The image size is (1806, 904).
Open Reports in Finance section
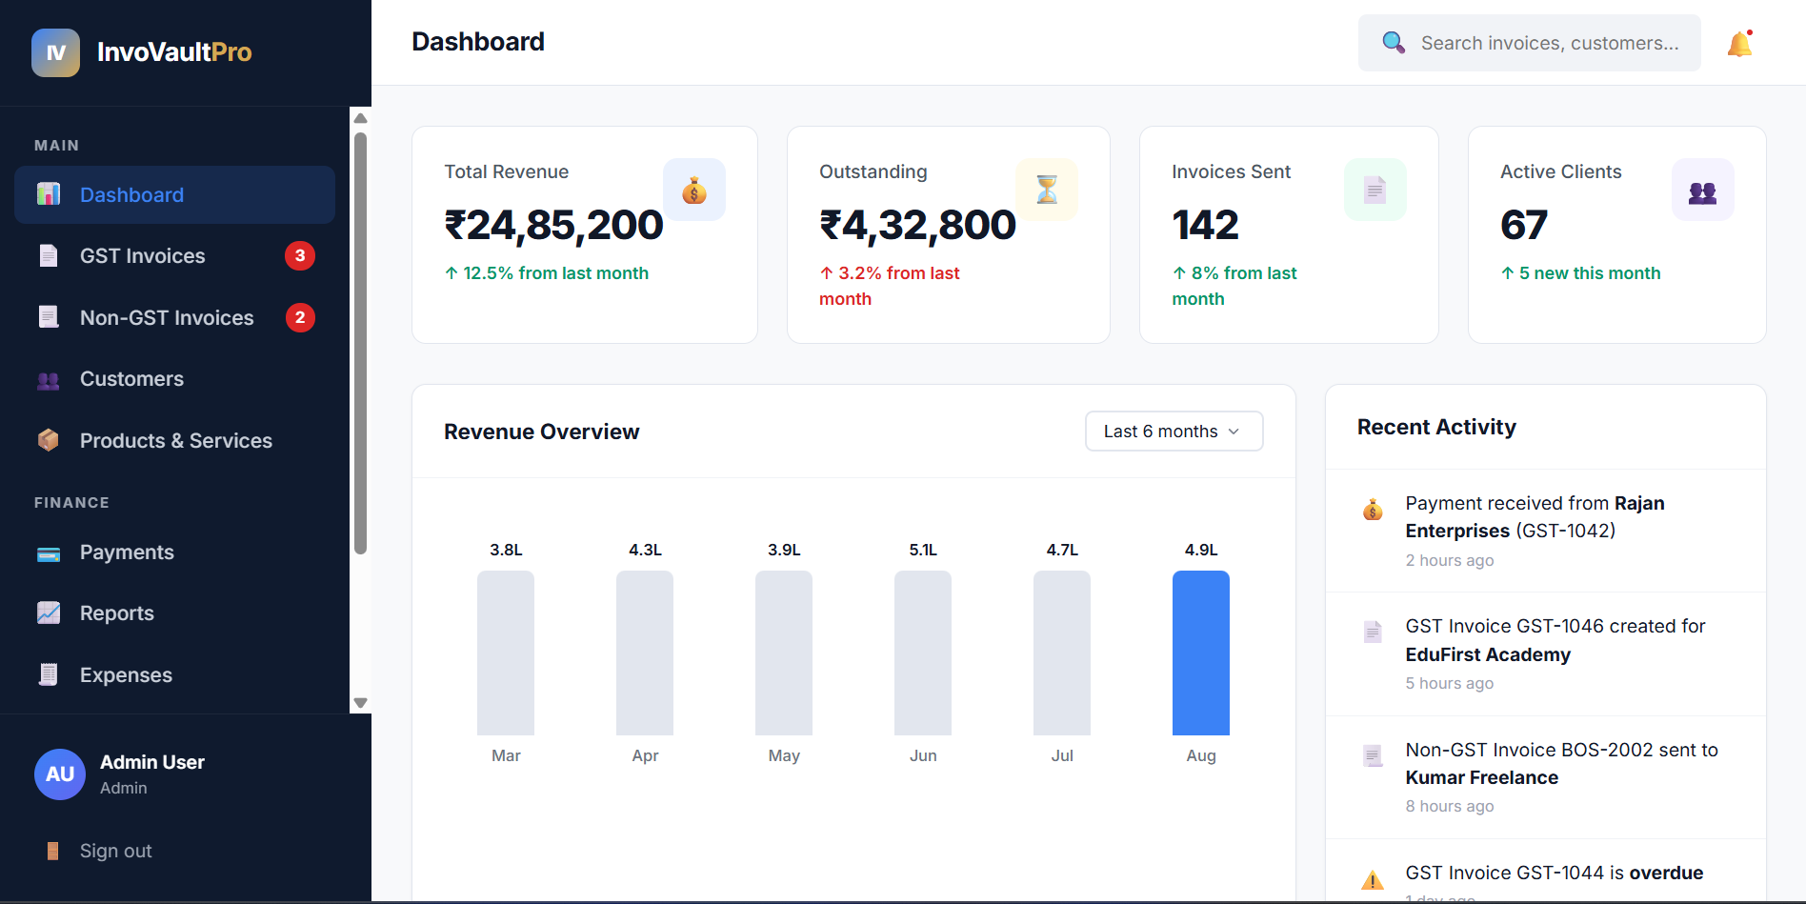pos(174,613)
